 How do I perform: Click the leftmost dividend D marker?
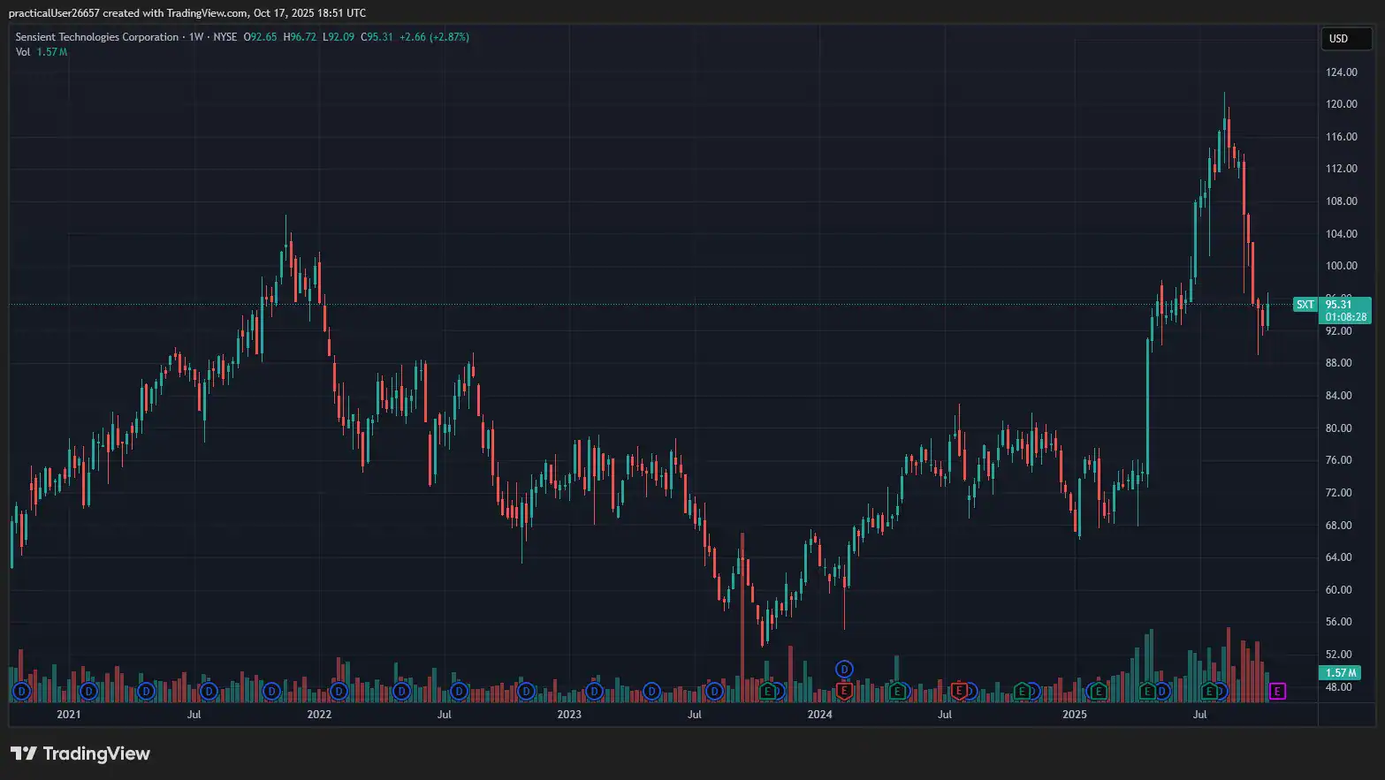pos(21,691)
